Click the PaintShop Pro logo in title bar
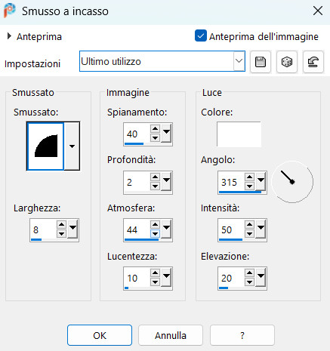330x351 pixels. [x=10, y=11]
